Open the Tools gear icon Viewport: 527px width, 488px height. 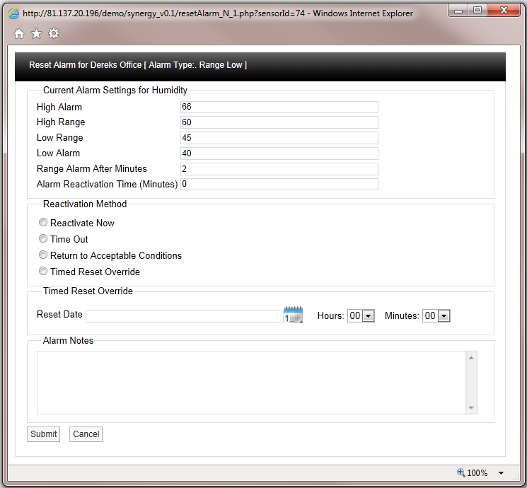pyautogui.click(x=53, y=34)
